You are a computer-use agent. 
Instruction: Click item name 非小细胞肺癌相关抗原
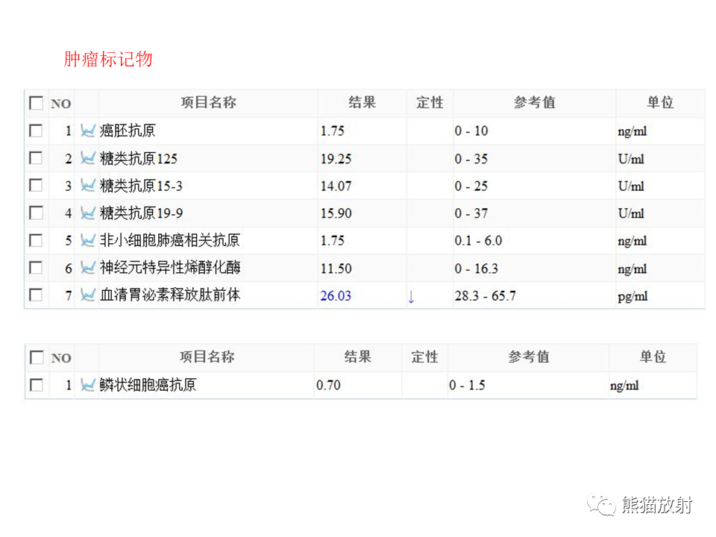[170, 240]
